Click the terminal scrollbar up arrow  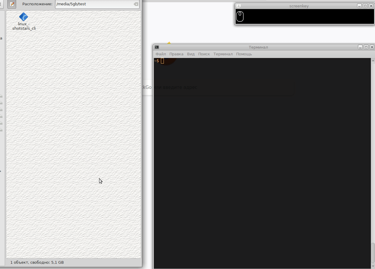373,60
